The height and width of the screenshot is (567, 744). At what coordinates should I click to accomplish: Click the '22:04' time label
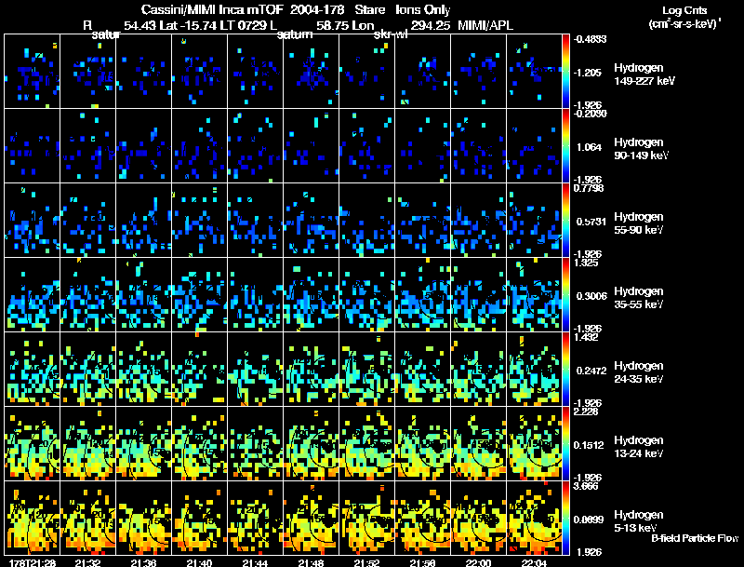(534, 563)
